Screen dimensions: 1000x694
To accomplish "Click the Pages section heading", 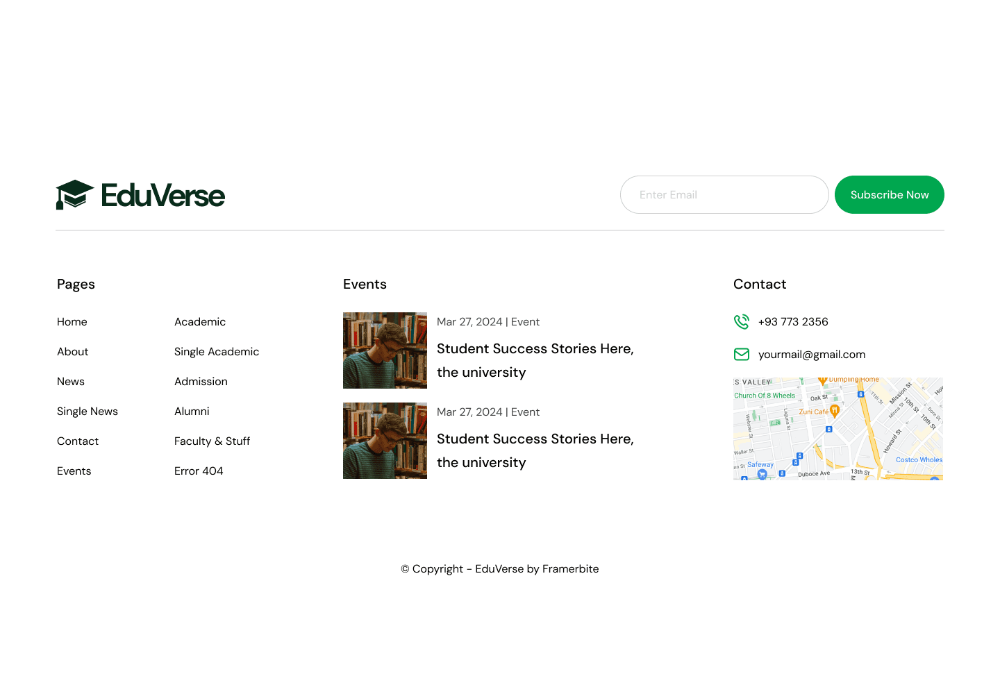I will pyautogui.click(x=76, y=285).
